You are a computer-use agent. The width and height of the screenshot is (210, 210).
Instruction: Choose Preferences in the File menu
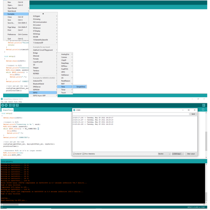12,34
